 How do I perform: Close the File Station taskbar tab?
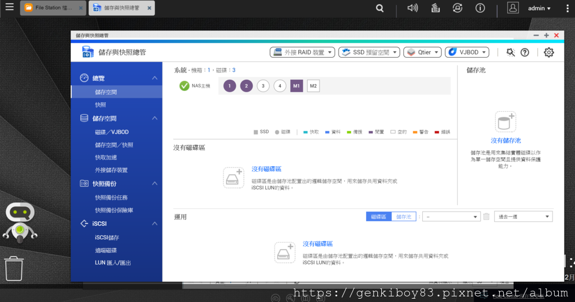[81, 8]
